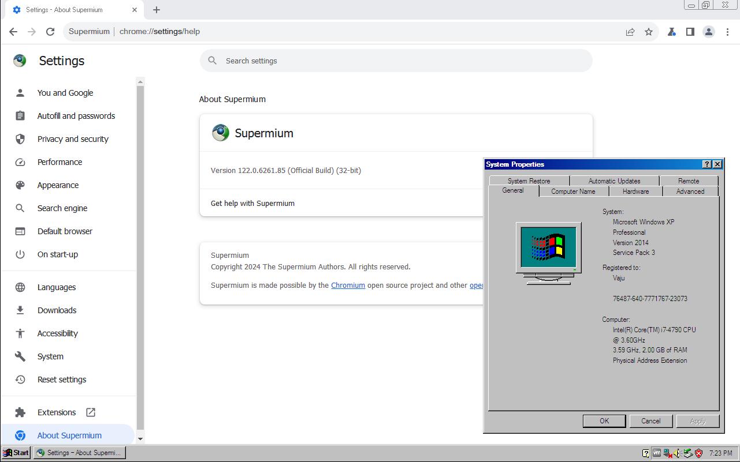740x462 pixels.
Task: Select Default browser in the sidebar
Action: (x=68, y=231)
